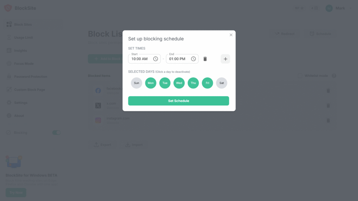This screenshot has height=201, width=358.
Task: Add another time range with plus button
Action: (225, 59)
